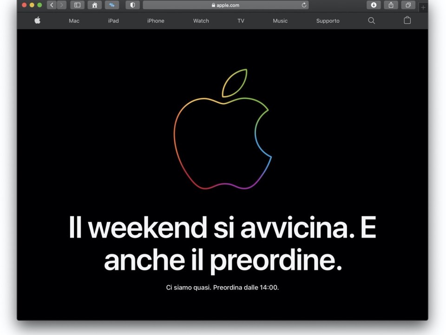
Task: Add a new tab with plus button
Action: pos(423,7)
